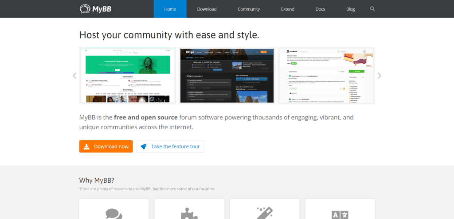Open the search magnifier icon in the navigation bar
454x219 pixels.
coord(372,9)
